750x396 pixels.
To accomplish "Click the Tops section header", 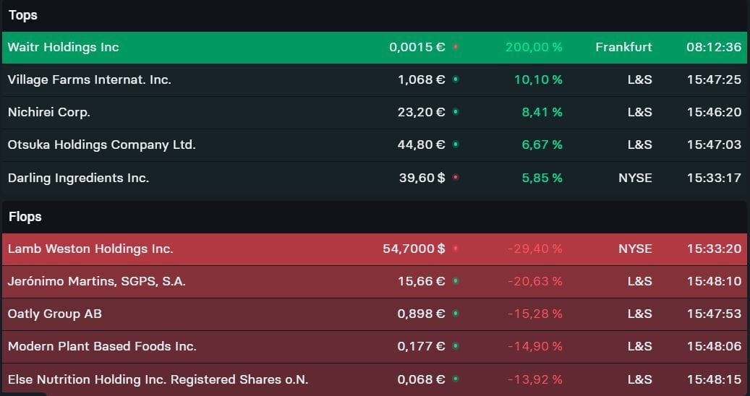I will coord(23,15).
